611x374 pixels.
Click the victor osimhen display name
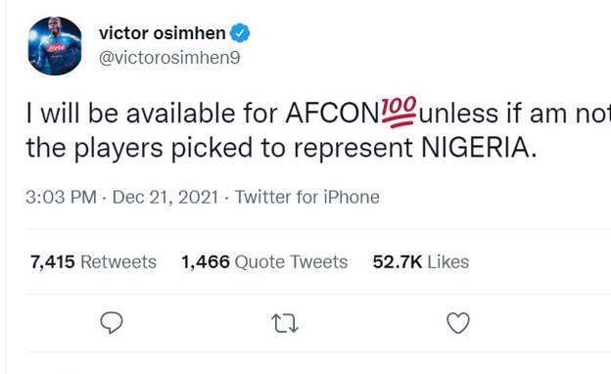163,33
